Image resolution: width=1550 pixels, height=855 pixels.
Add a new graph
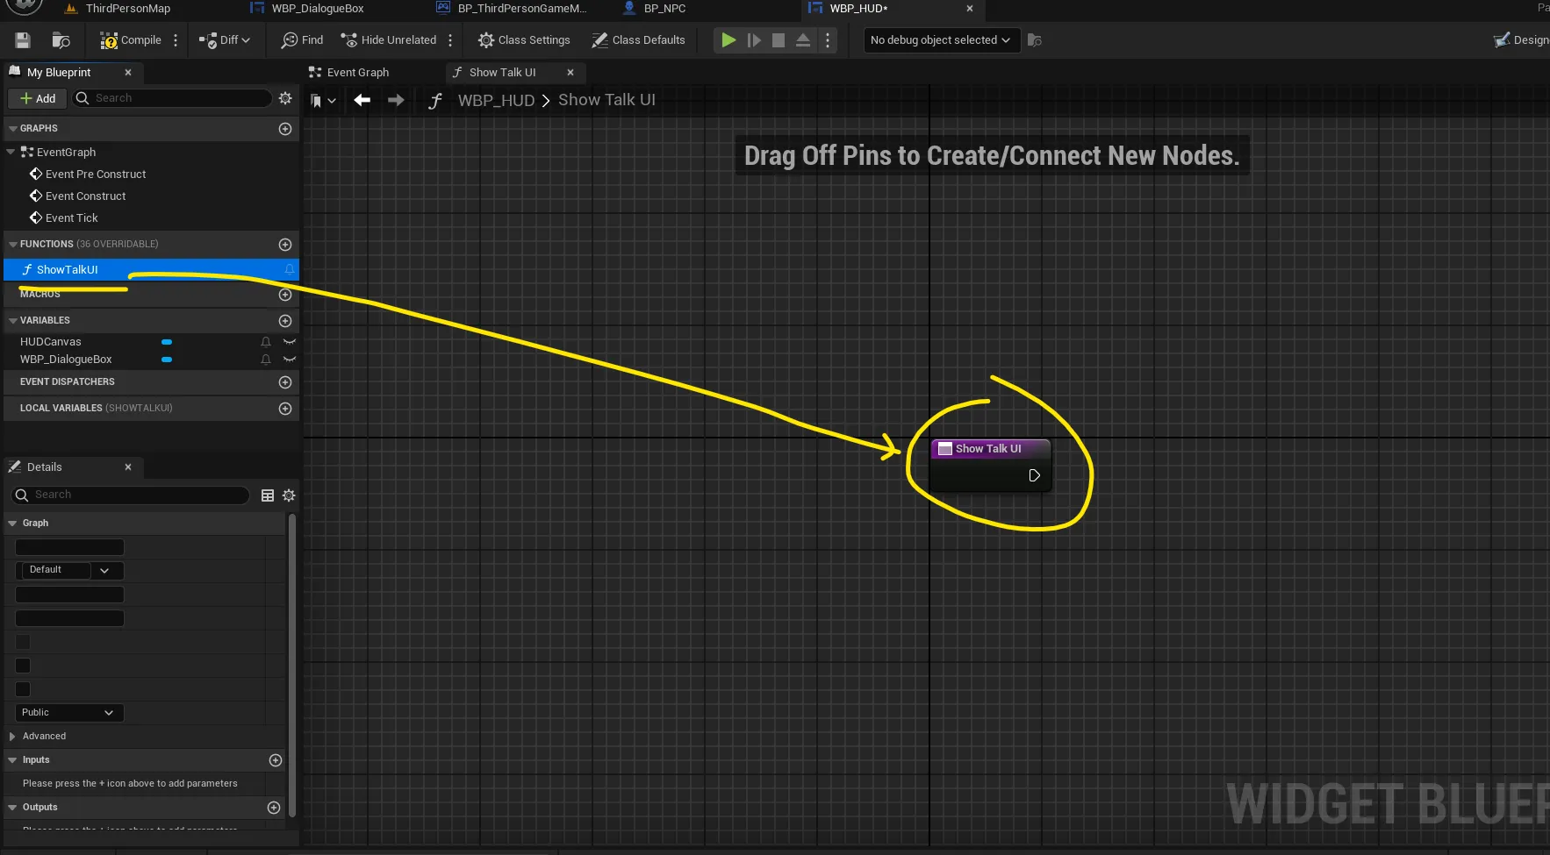click(x=285, y=129)
